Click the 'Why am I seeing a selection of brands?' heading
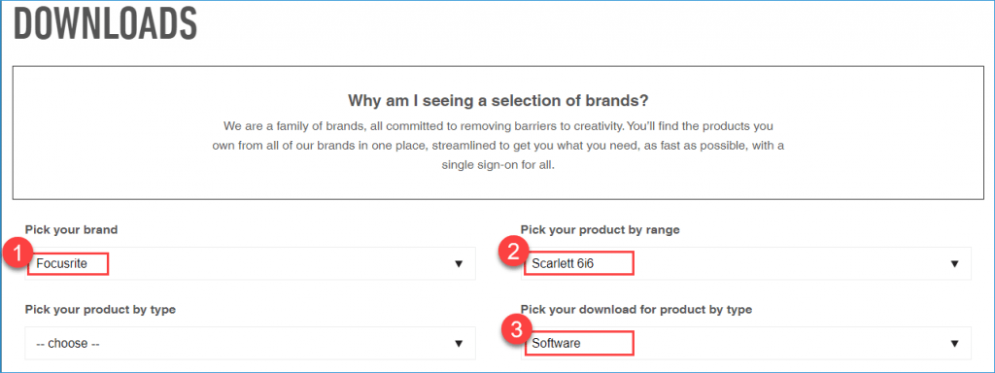The height and width of the screenshot is (373, 995). point(497,100)
